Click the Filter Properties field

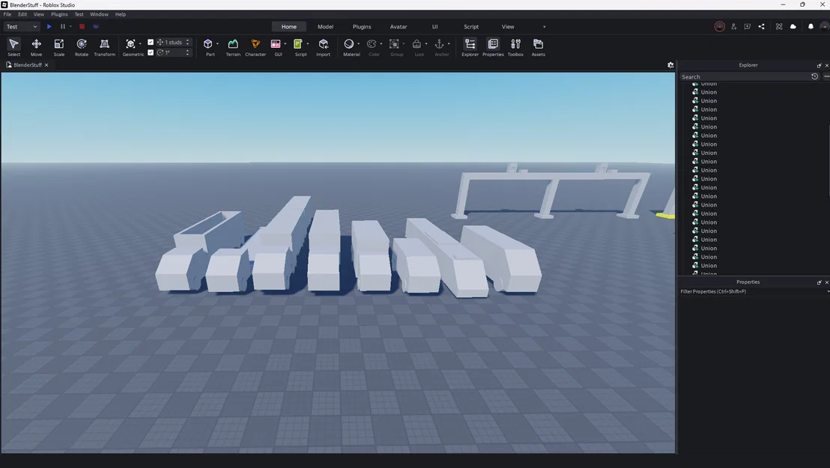point(751,292)
